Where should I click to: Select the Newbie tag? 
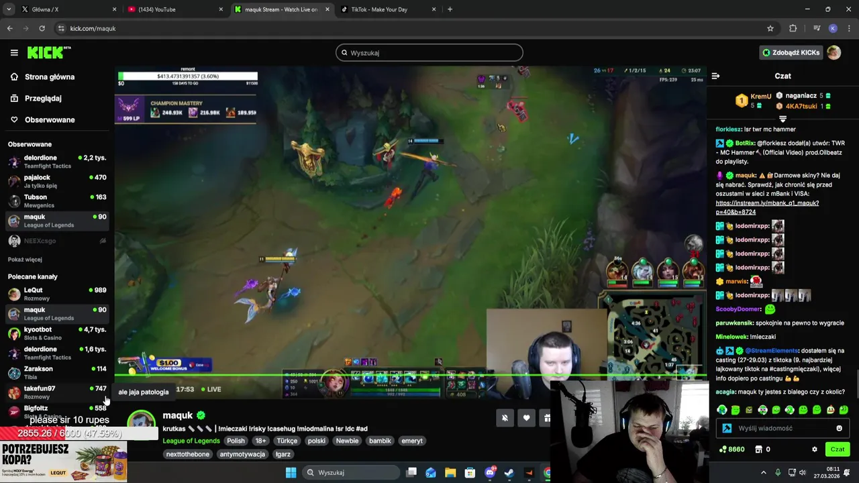347,441
